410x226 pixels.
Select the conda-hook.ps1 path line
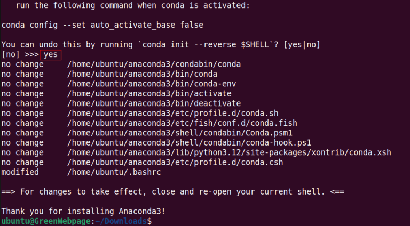pyautogui.click(x=189, y=142)
